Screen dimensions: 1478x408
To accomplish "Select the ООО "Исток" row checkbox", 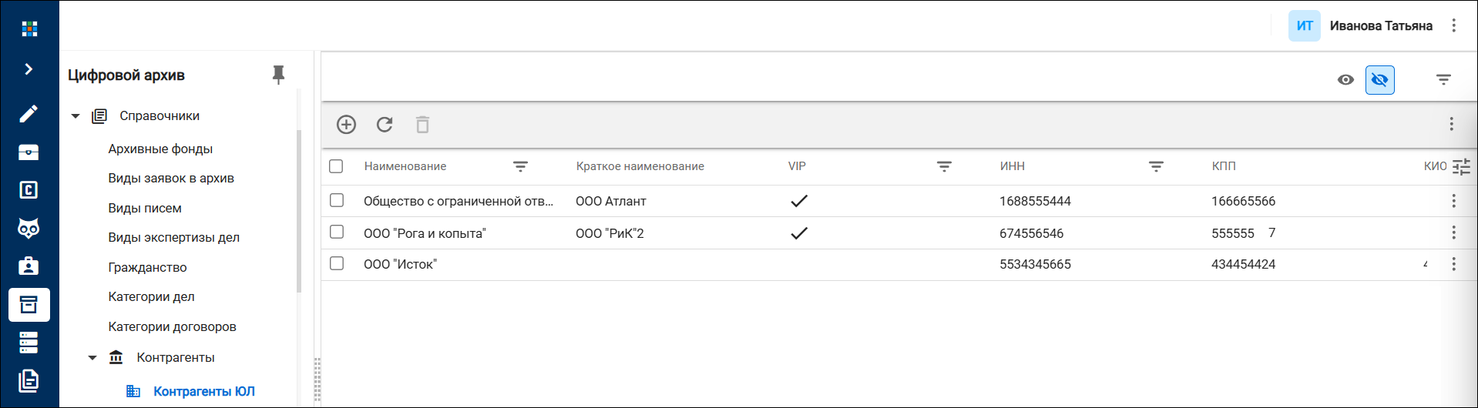I will coord(337,263).
